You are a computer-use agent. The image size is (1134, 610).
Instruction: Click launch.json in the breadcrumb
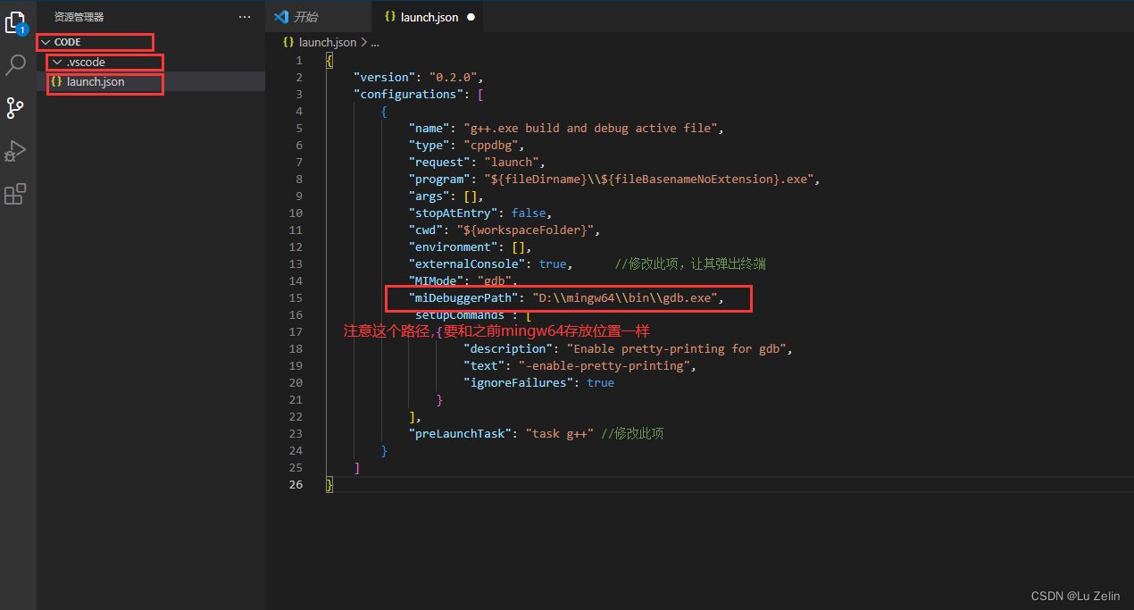pos(328,42)
